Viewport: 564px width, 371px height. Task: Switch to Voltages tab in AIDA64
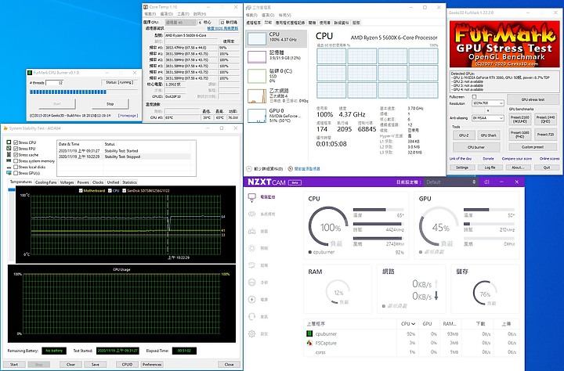tap(67, 182)
